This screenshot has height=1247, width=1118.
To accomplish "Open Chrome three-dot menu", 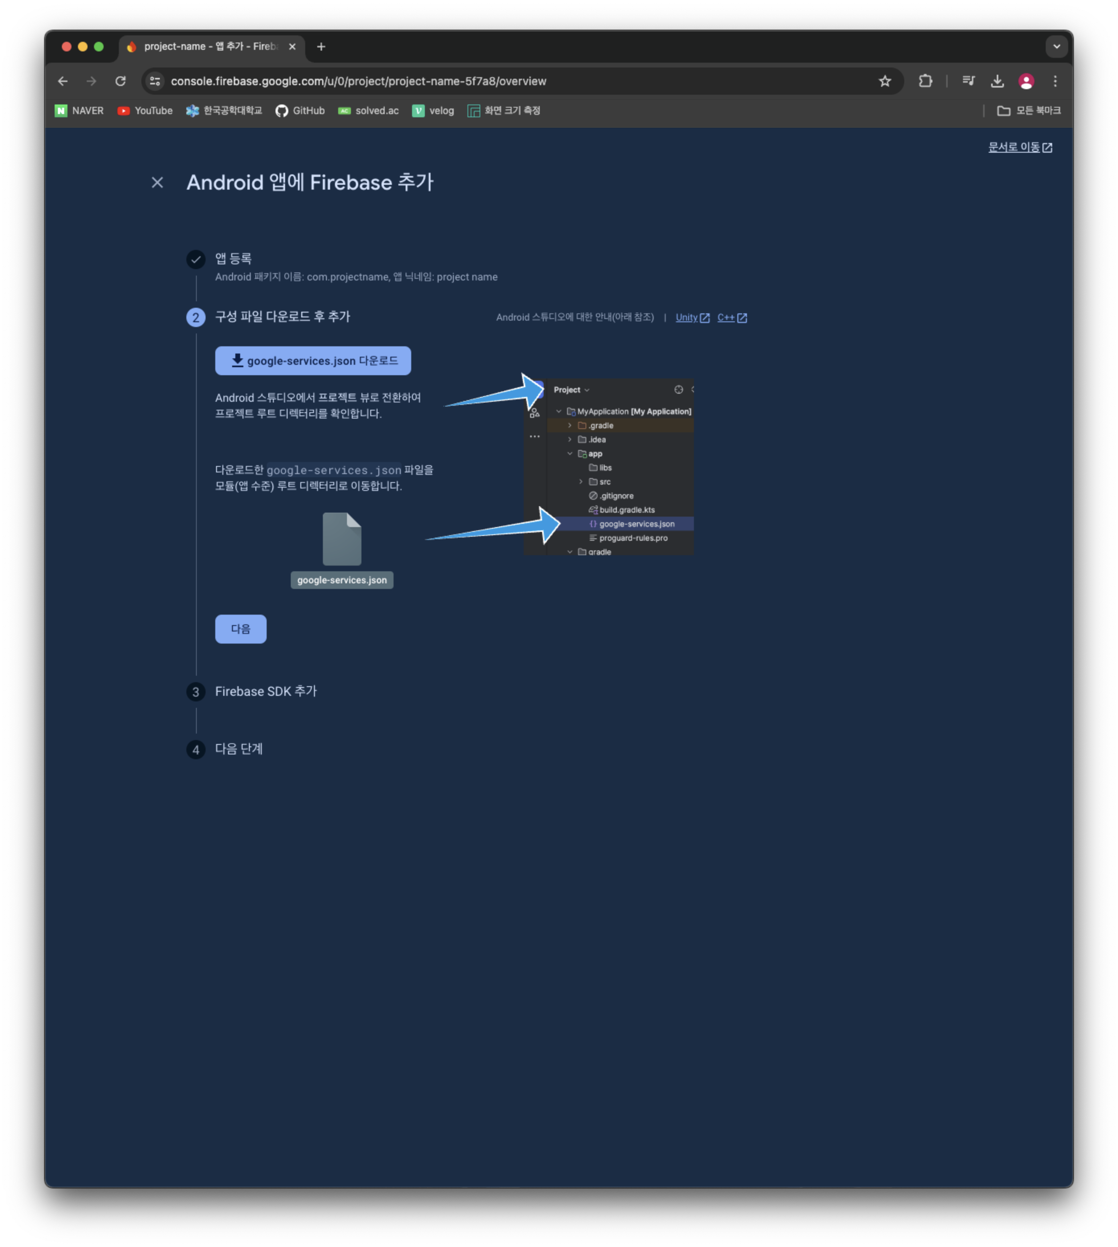I will [x=1055, y=81].
